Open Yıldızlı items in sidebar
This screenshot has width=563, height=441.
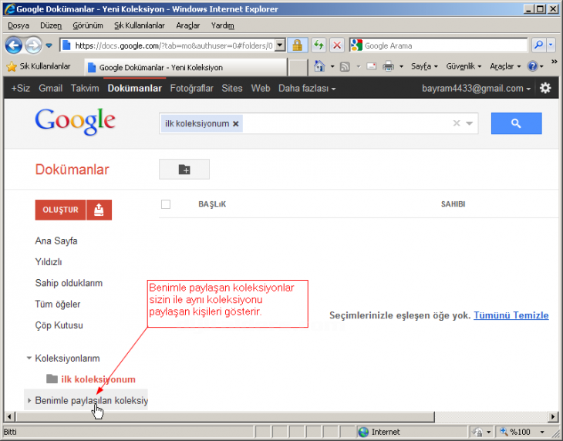point(49,262)
